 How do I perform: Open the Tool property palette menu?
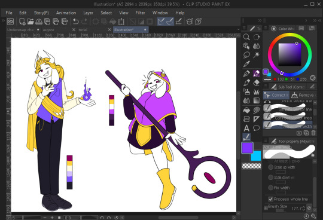click(266, 141)
